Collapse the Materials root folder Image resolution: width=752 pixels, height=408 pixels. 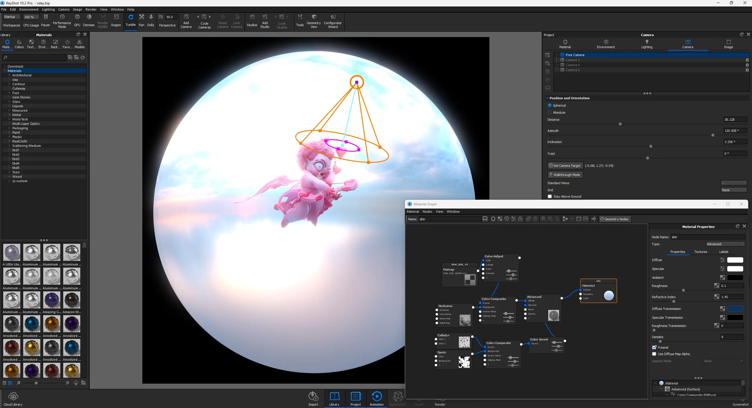[x=5, y=71]
